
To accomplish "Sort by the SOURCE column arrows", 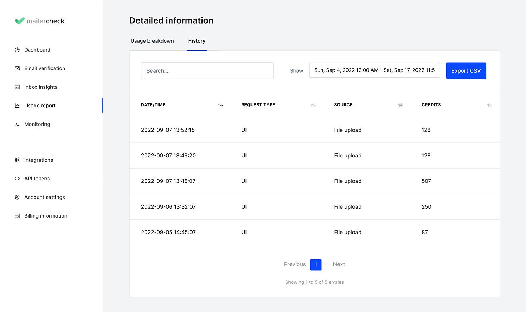I will point(400,105).
